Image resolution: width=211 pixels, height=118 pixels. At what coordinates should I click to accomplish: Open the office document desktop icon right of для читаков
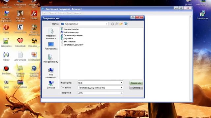point(34,56)
